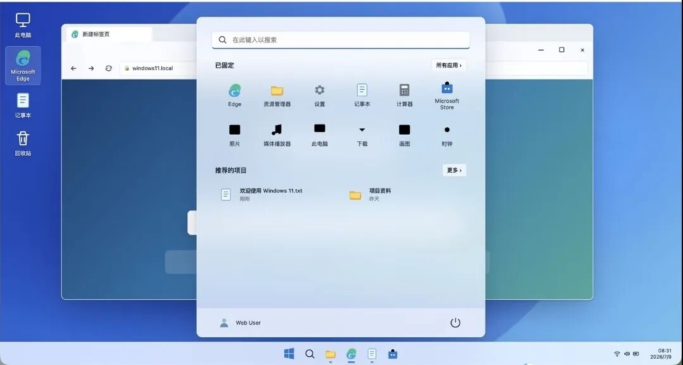
Task: Open 照片 pinned app
Action: 234,135
